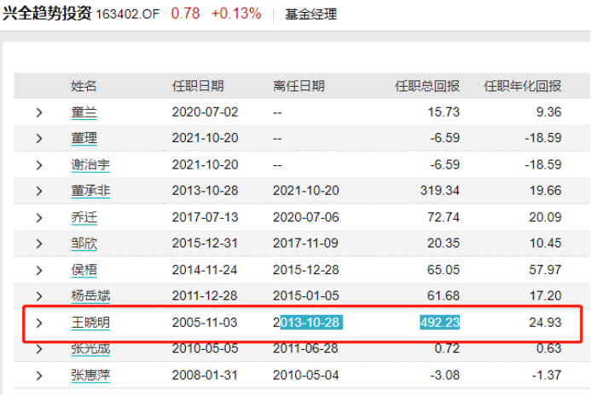Open the 王晓明 profile link
This screenshot has width=591, height=396.
click(x=90, y=323)
